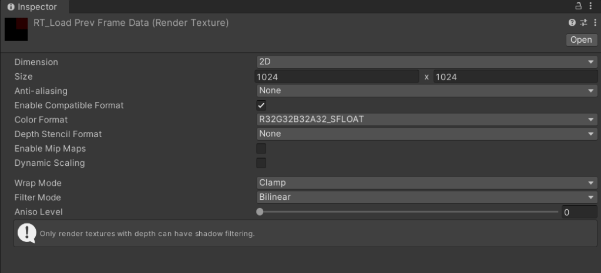Open the Filter Mode dropdown set to Bilinear

point(427,197)
